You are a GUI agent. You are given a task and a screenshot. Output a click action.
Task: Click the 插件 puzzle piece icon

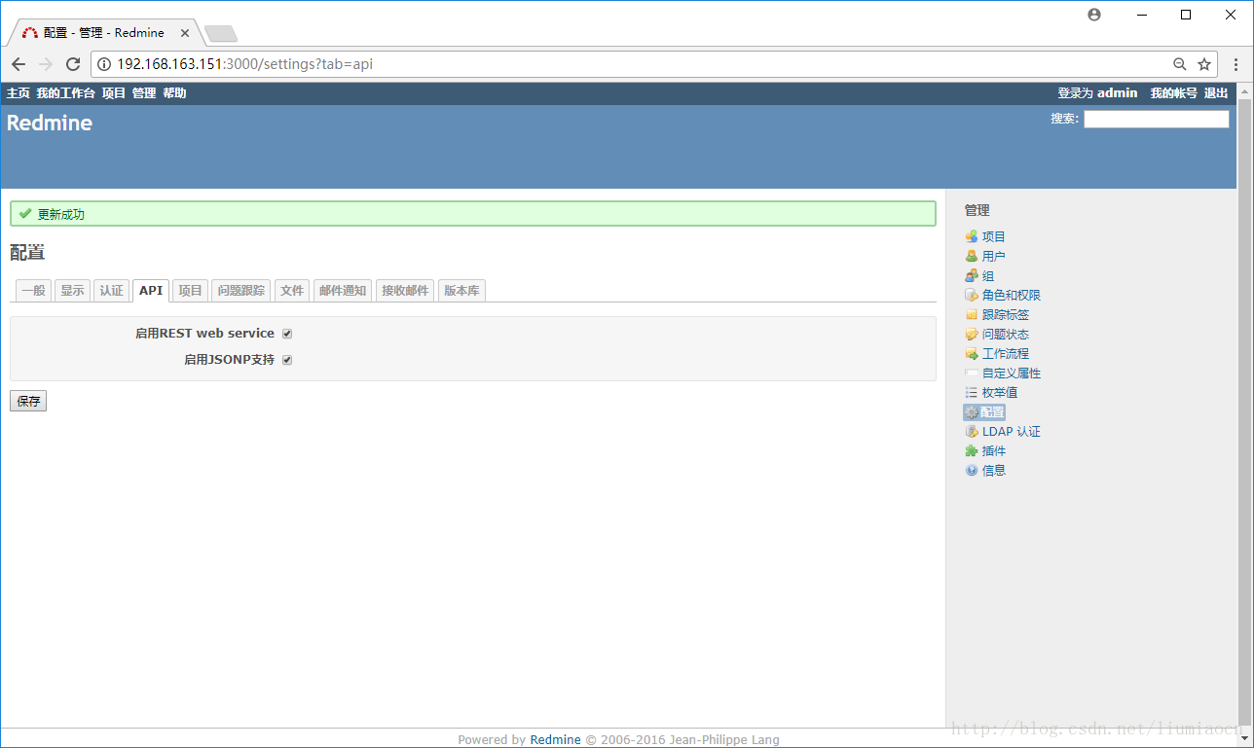point(971,450)
